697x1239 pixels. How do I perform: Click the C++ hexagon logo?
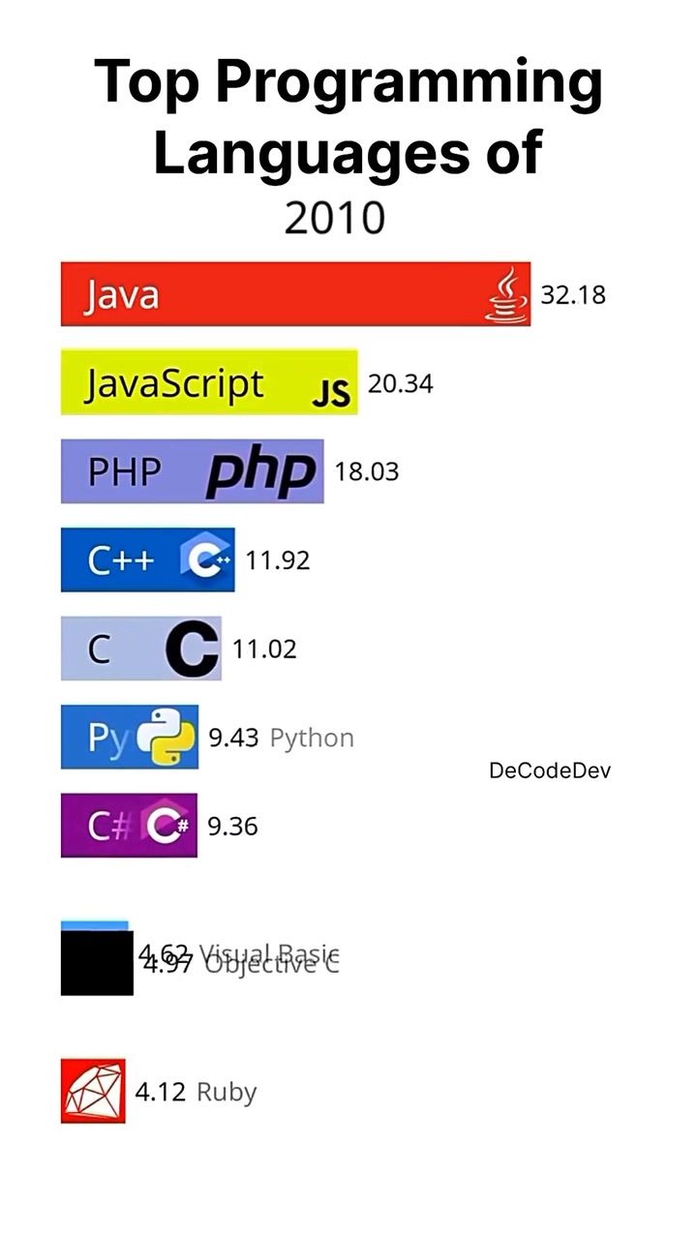click(x=206, y=560)
